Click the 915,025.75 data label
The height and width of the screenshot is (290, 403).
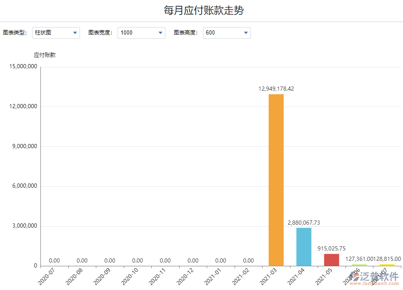tap(331, 249)
